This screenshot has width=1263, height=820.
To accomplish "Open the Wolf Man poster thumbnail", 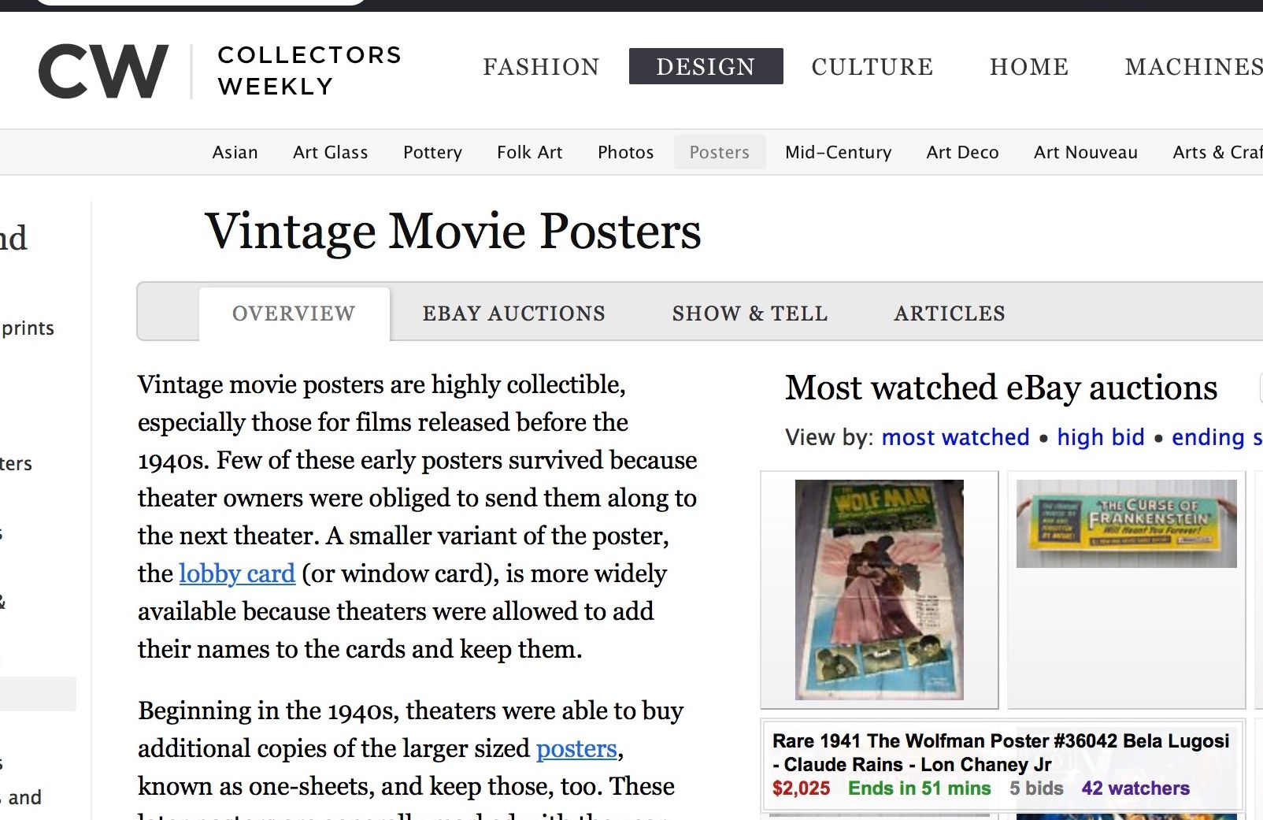I will point(879,589).
